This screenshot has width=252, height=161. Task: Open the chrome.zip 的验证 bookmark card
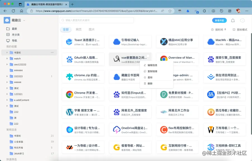click(x=83, y=77)
